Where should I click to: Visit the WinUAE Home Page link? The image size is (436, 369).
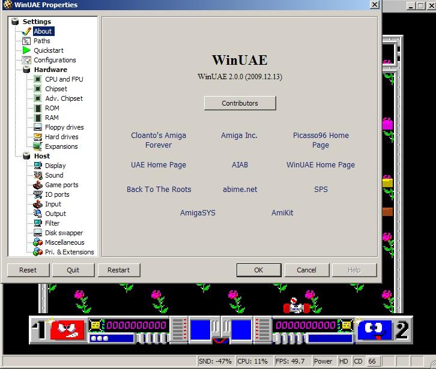click(321, 165)
